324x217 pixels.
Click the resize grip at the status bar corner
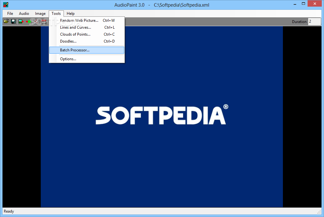pos(319,212)
